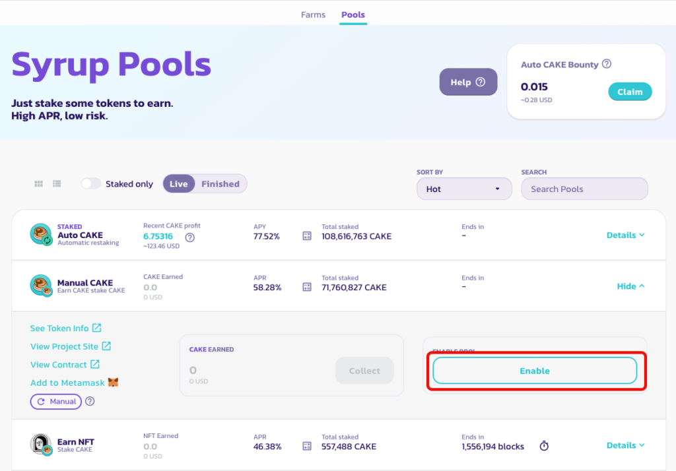The image size is (676, 471).
Task: Click the Collect CAKE earned button
Action: (x=364, y=371)
